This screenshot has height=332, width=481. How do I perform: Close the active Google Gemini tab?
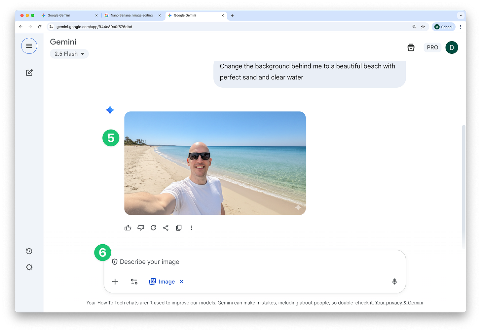pos(223,15)
